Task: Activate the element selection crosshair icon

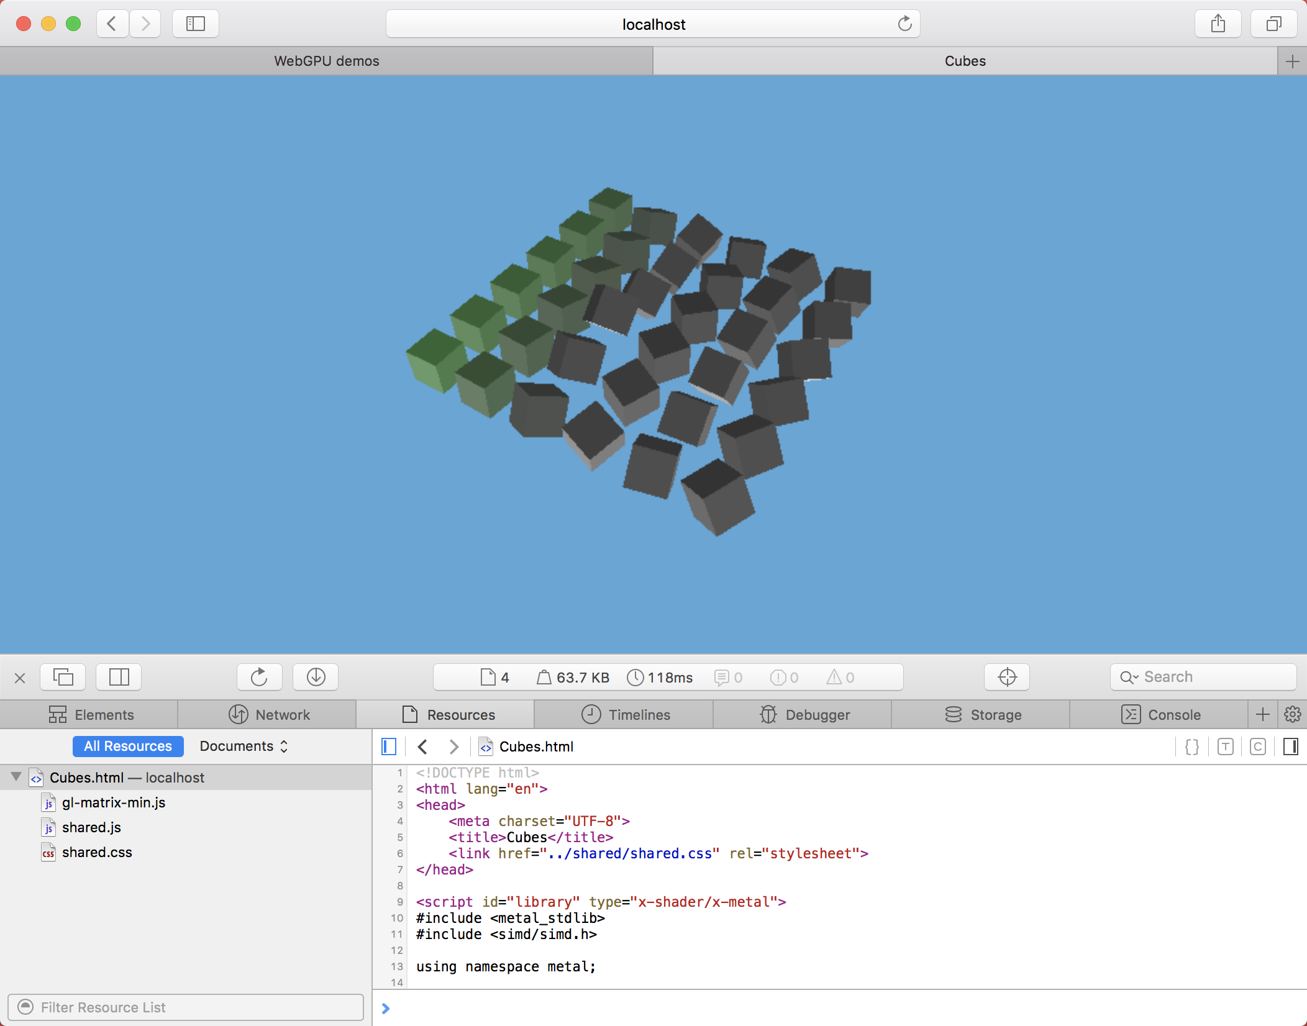Action: (x=1007, y=677)
